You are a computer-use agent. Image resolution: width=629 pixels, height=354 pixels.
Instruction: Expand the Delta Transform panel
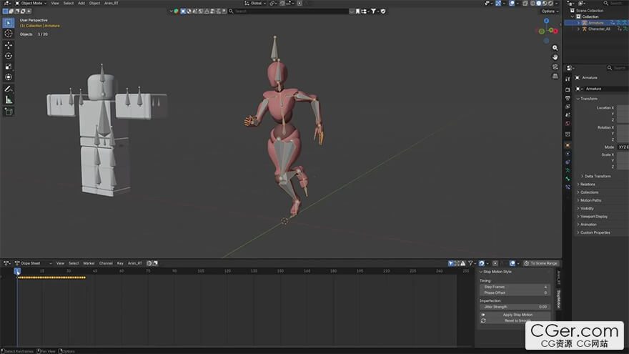(x=597, y=176)
